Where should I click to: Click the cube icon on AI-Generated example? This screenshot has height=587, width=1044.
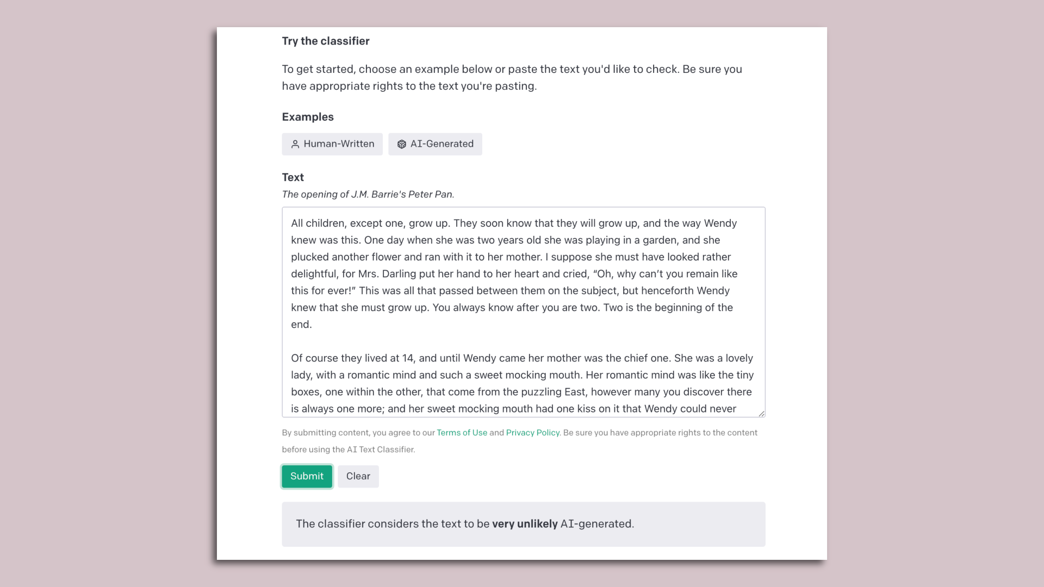402,144
